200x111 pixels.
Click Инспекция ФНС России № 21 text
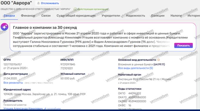144,79
